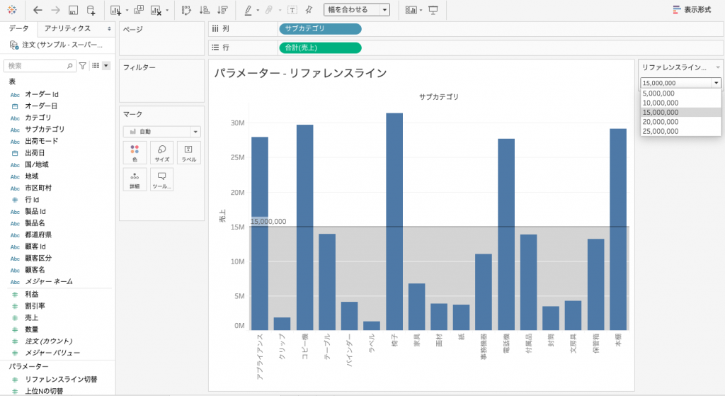This screenshot has width=725, height=396.
Task: Open the show/hide cards dropdown arrow
Action: point(421,10)
